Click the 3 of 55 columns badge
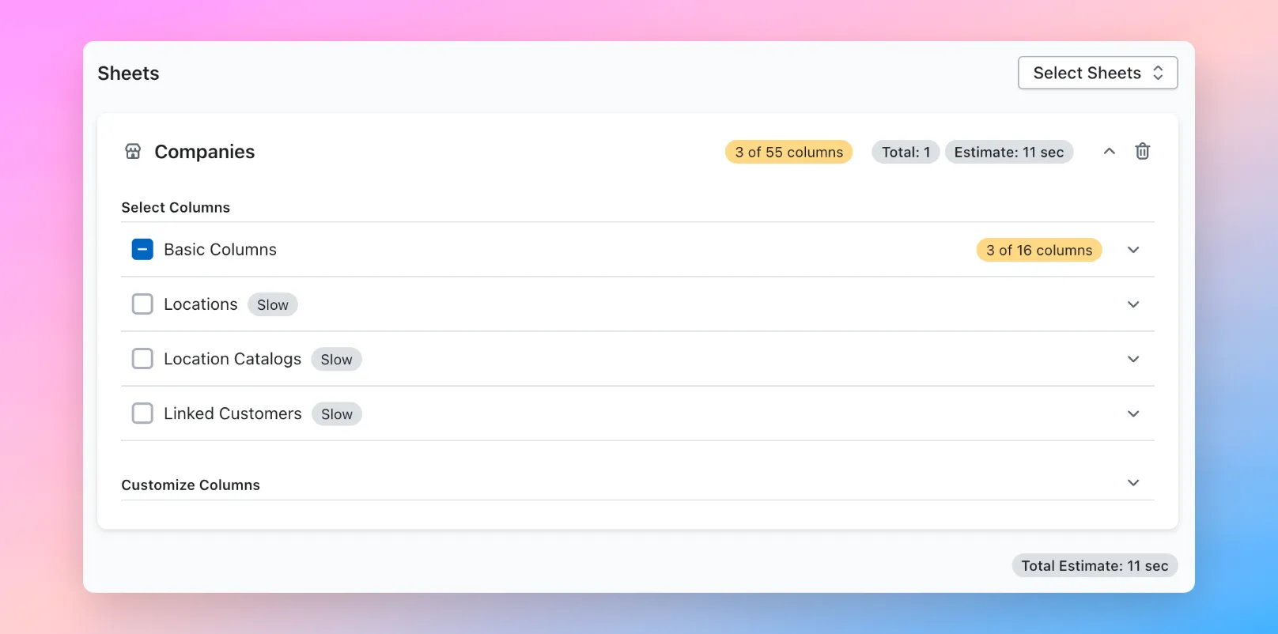The height and width of the screenshot is (634, 1278). [x=788, y=152]
